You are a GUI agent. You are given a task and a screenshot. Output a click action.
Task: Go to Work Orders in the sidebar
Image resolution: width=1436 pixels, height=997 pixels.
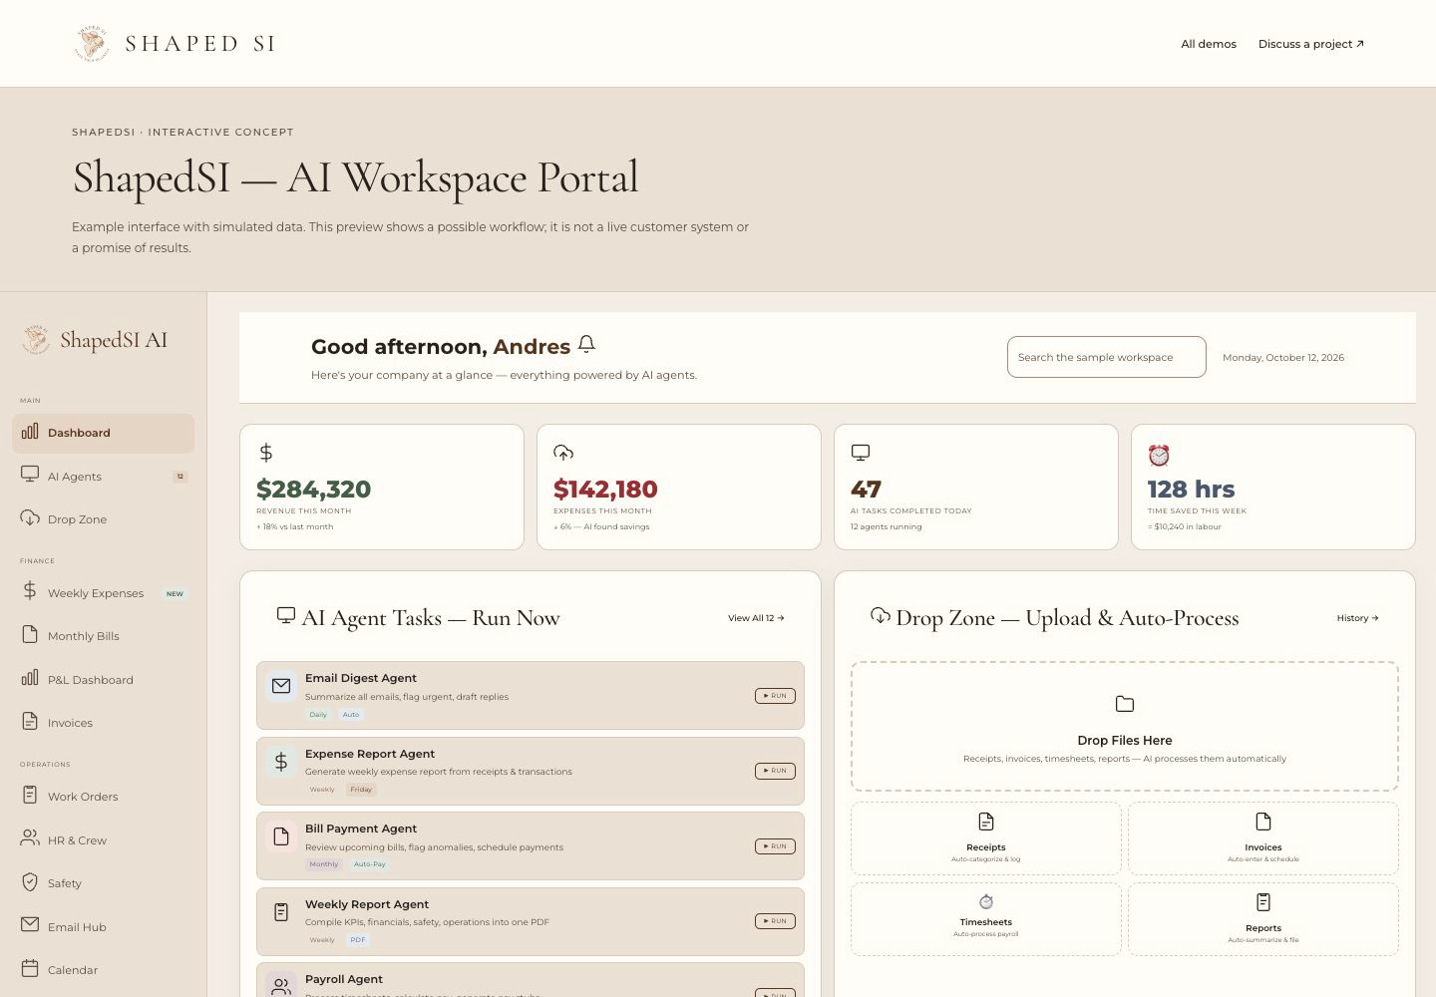pyautogui.click(x=104, y=797)
